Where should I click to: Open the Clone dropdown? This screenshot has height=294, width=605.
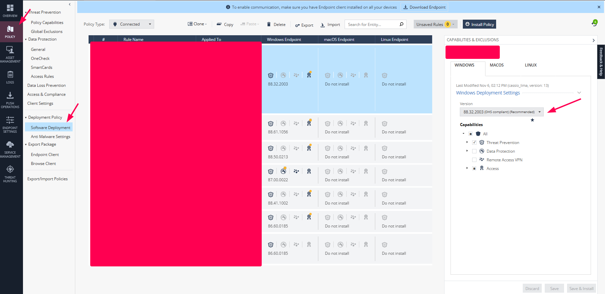tap(197, 24)
